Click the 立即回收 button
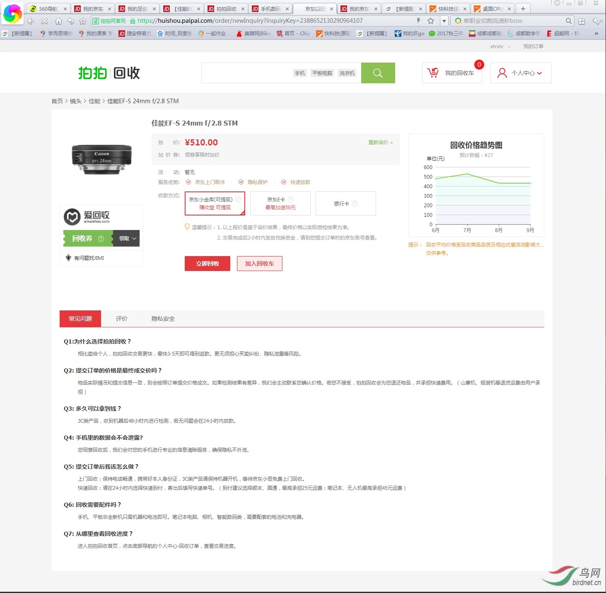The image size is (606, 593). [208, 264]
